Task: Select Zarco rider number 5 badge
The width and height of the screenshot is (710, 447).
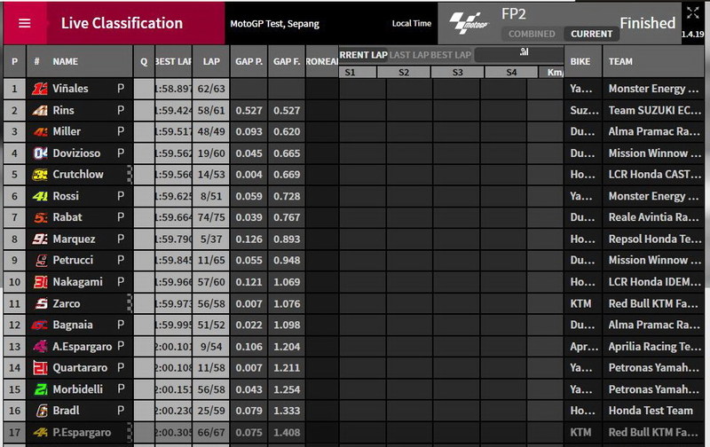Action: pyautogui.click(x=41, y=303)
